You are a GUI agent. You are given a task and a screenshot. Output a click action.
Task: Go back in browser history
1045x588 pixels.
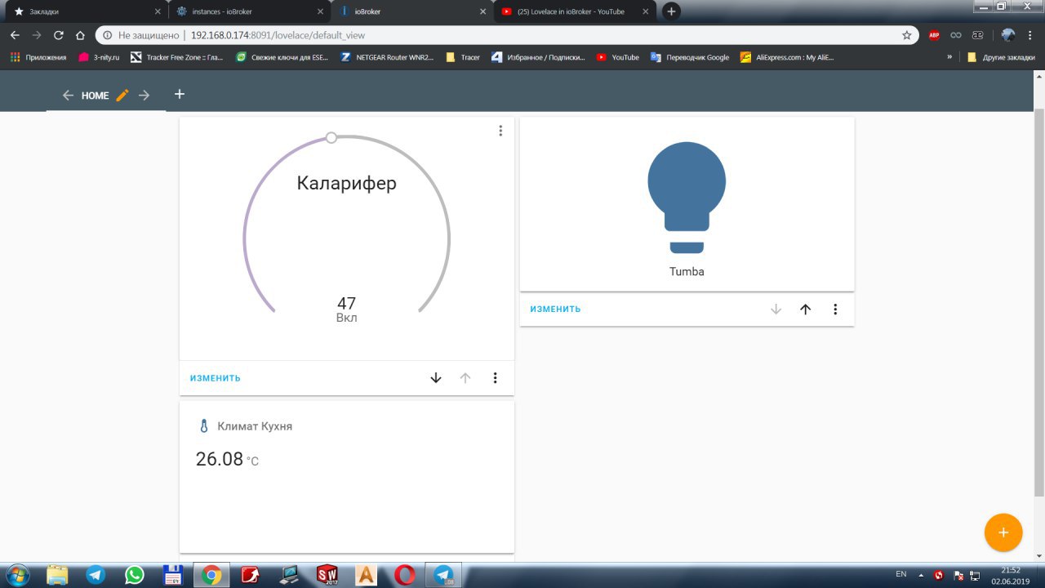[15, 35]
